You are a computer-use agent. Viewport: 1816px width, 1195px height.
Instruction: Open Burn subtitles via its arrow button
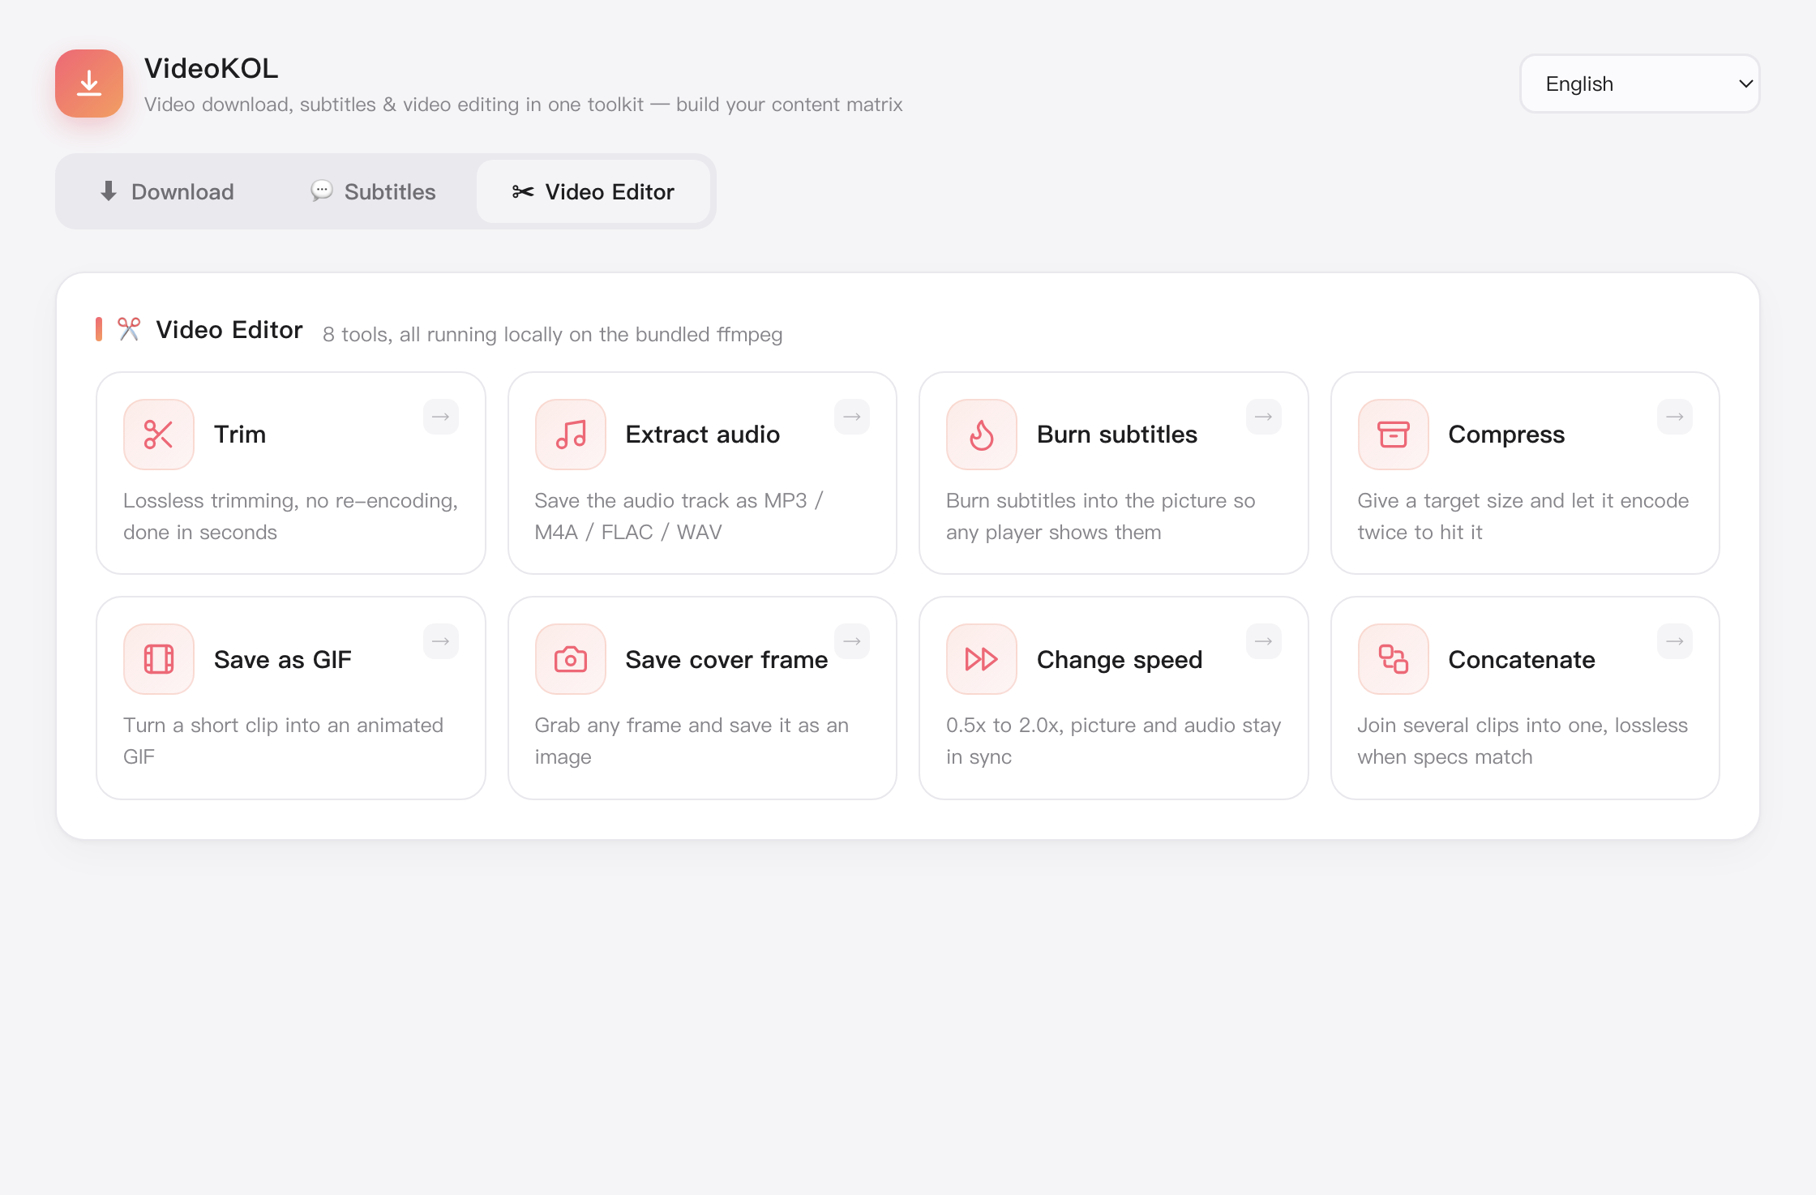1264,417
